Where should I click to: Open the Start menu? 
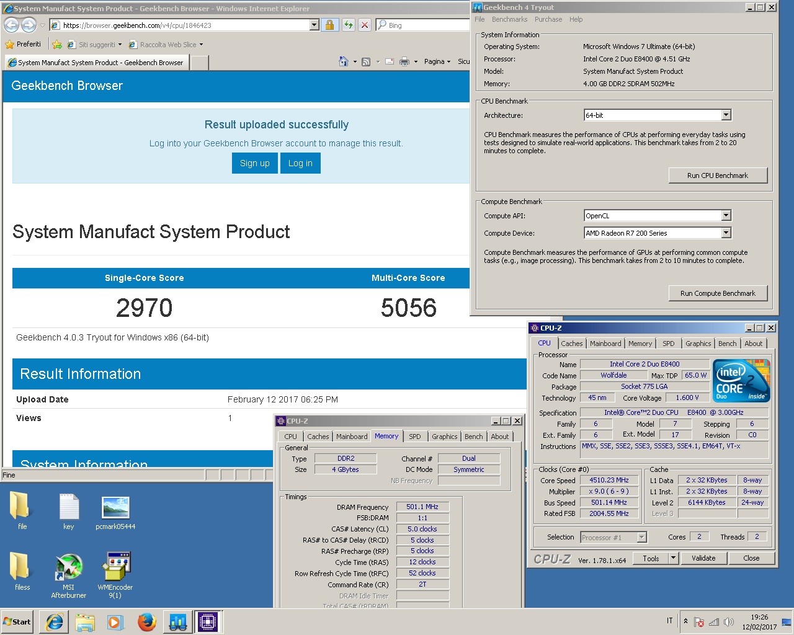click(x=17, y=622)
